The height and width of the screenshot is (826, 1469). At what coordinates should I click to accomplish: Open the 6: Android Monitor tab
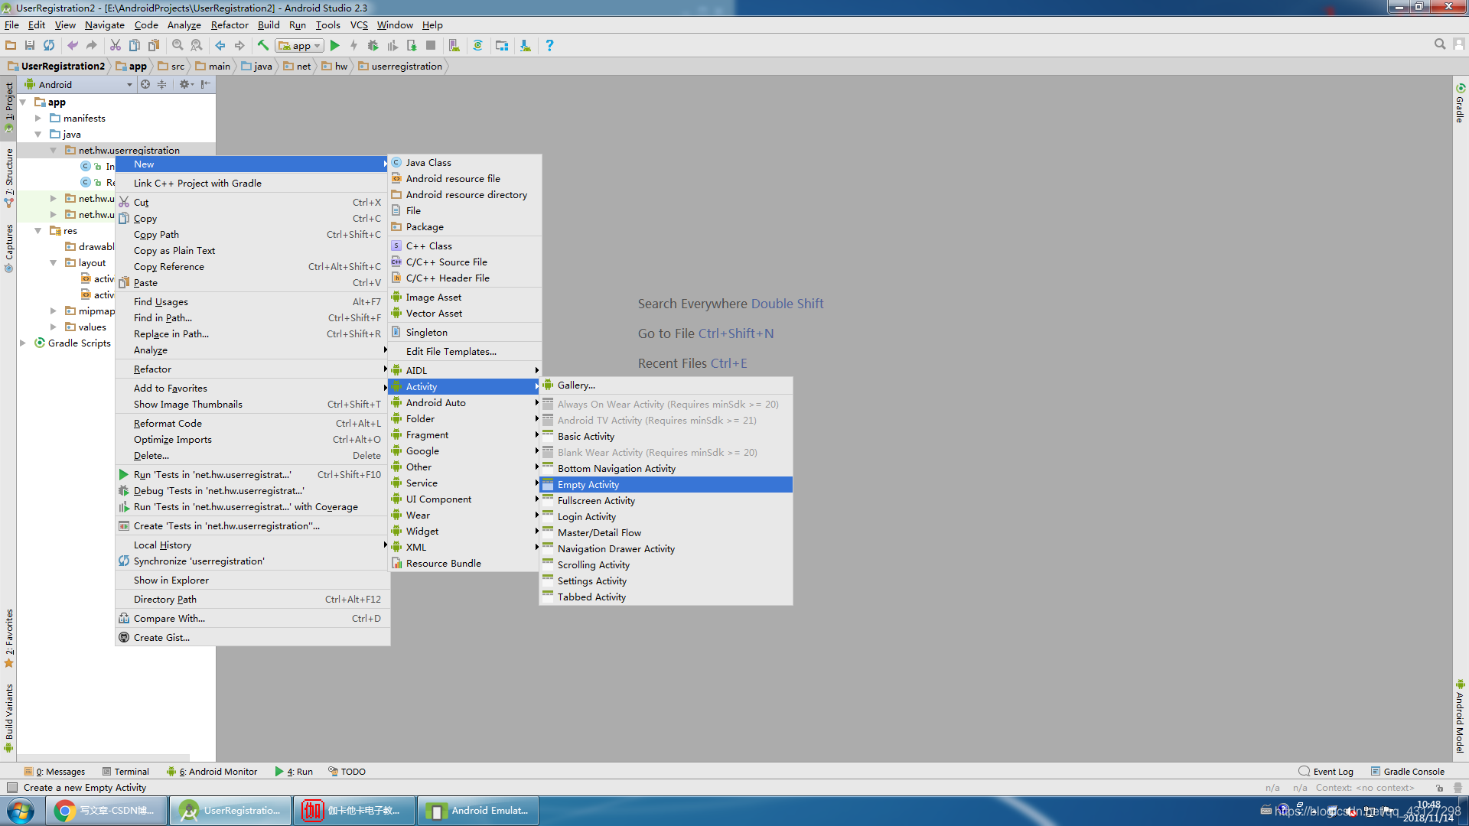click(212, 771)
